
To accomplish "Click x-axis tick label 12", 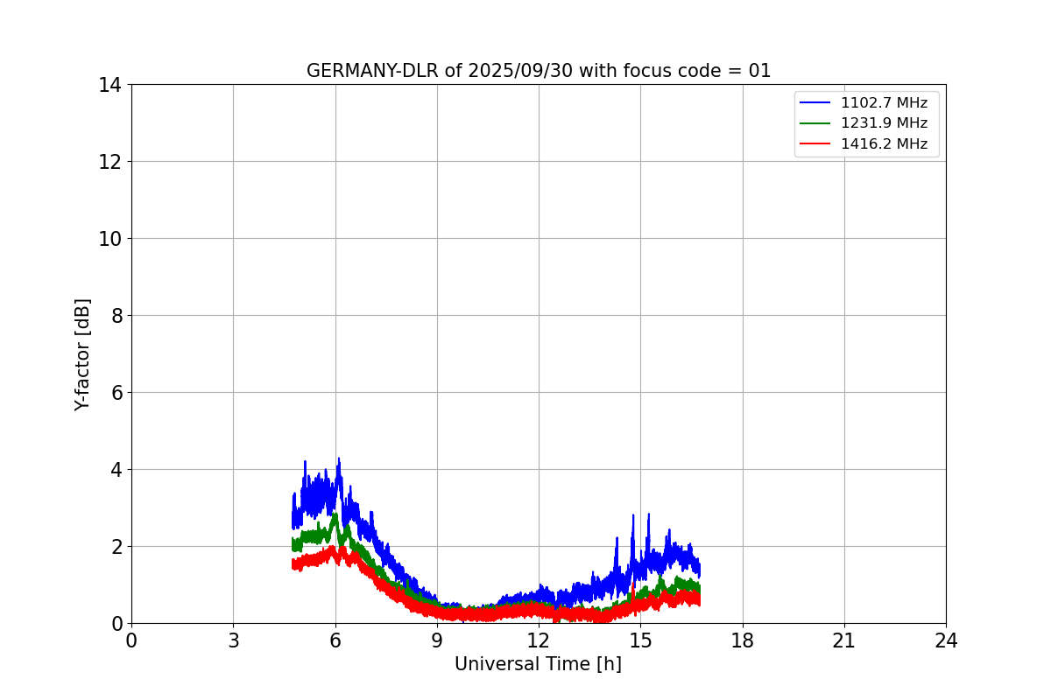I will coord(539,641).
